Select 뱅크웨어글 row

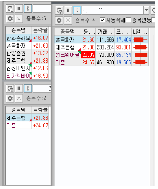pos(102,55)
